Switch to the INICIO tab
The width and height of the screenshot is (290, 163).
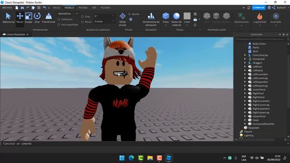click(x=56, y=8)
